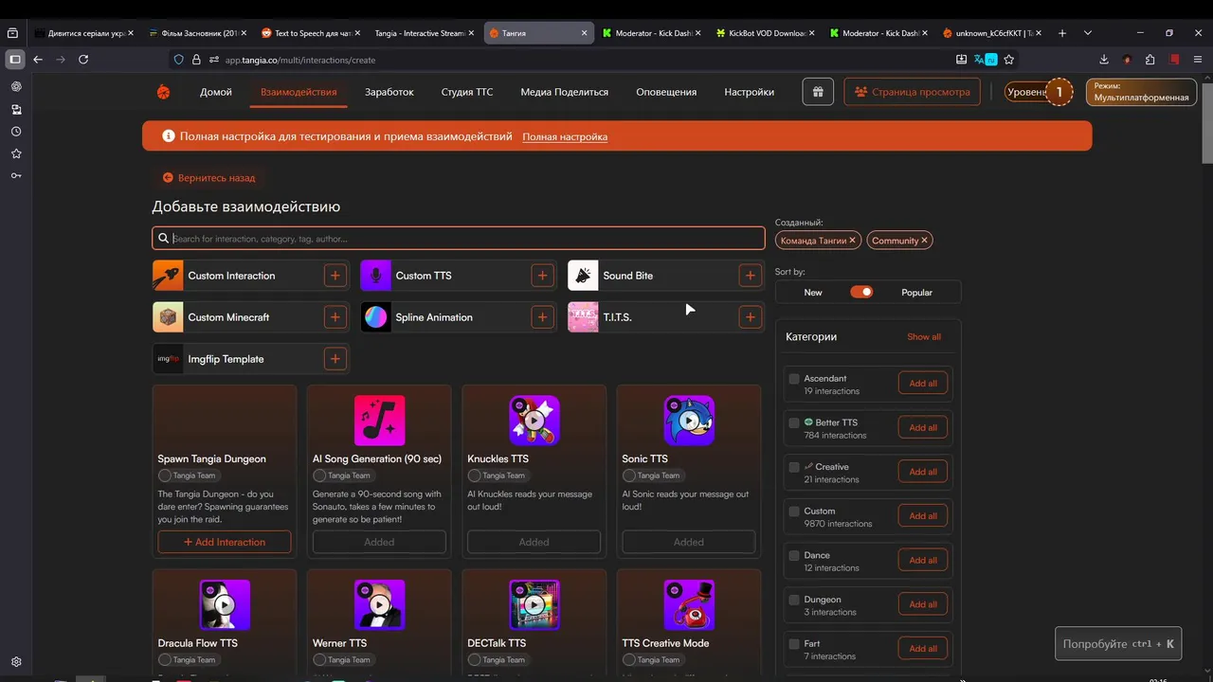1213x682 pixels.
Task: Open the Взаимодействия menu item
Action: (299, 92)
